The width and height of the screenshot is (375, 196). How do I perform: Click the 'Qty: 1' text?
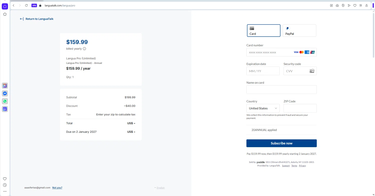coord(70,77)
